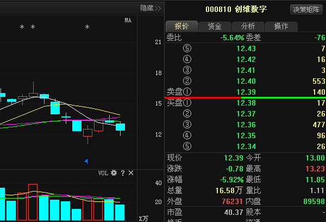Switch to the 分析 tab

[x=248, y=27]
